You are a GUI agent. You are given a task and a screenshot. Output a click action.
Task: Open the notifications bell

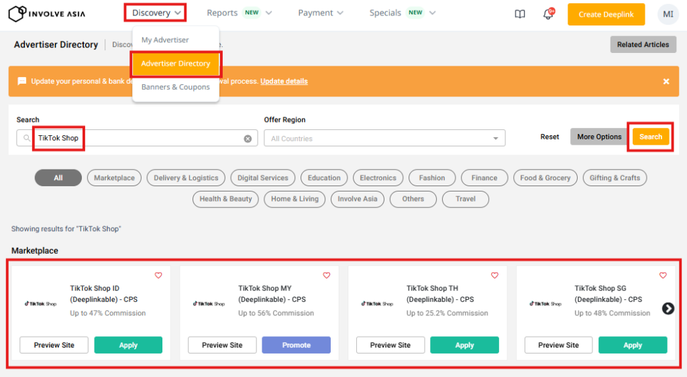click(x=547, y=14)
